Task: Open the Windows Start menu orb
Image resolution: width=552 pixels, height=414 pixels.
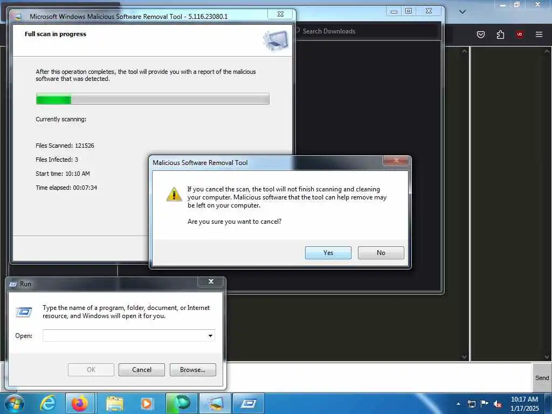Action: (x=15, y=403)
